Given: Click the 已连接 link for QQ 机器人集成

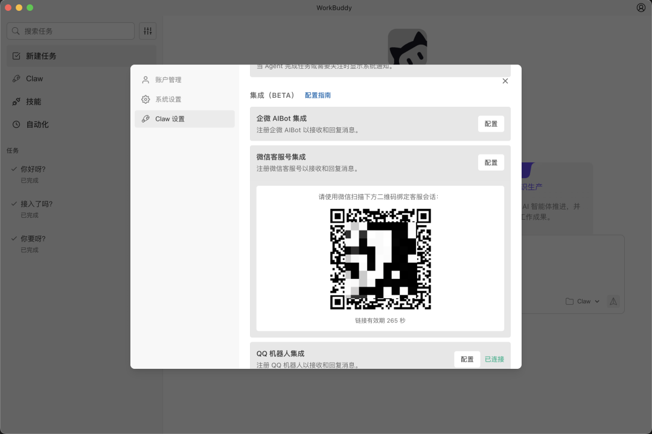Looking at the screenshot, I should pos(494,359).
